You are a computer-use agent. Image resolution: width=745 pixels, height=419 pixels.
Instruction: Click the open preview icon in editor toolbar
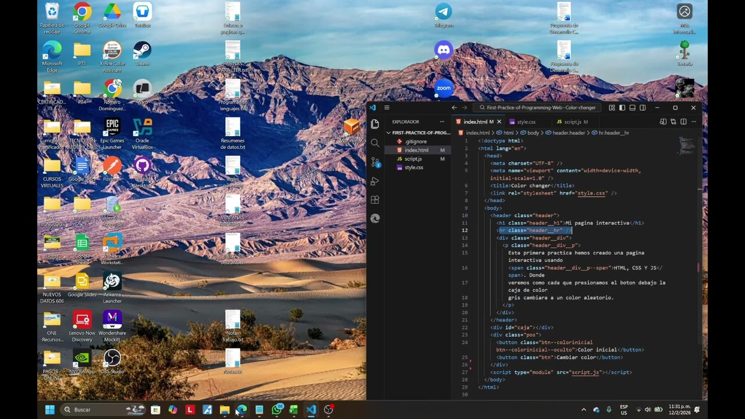[x=663, y=122]
